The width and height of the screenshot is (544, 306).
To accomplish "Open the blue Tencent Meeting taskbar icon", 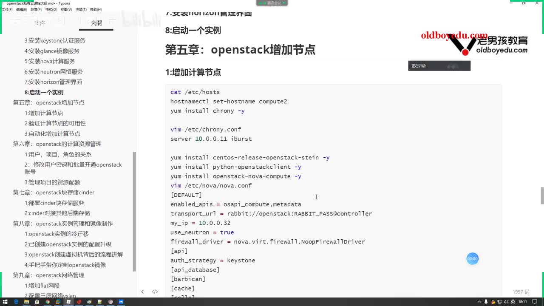I will [x=121, y=302].
